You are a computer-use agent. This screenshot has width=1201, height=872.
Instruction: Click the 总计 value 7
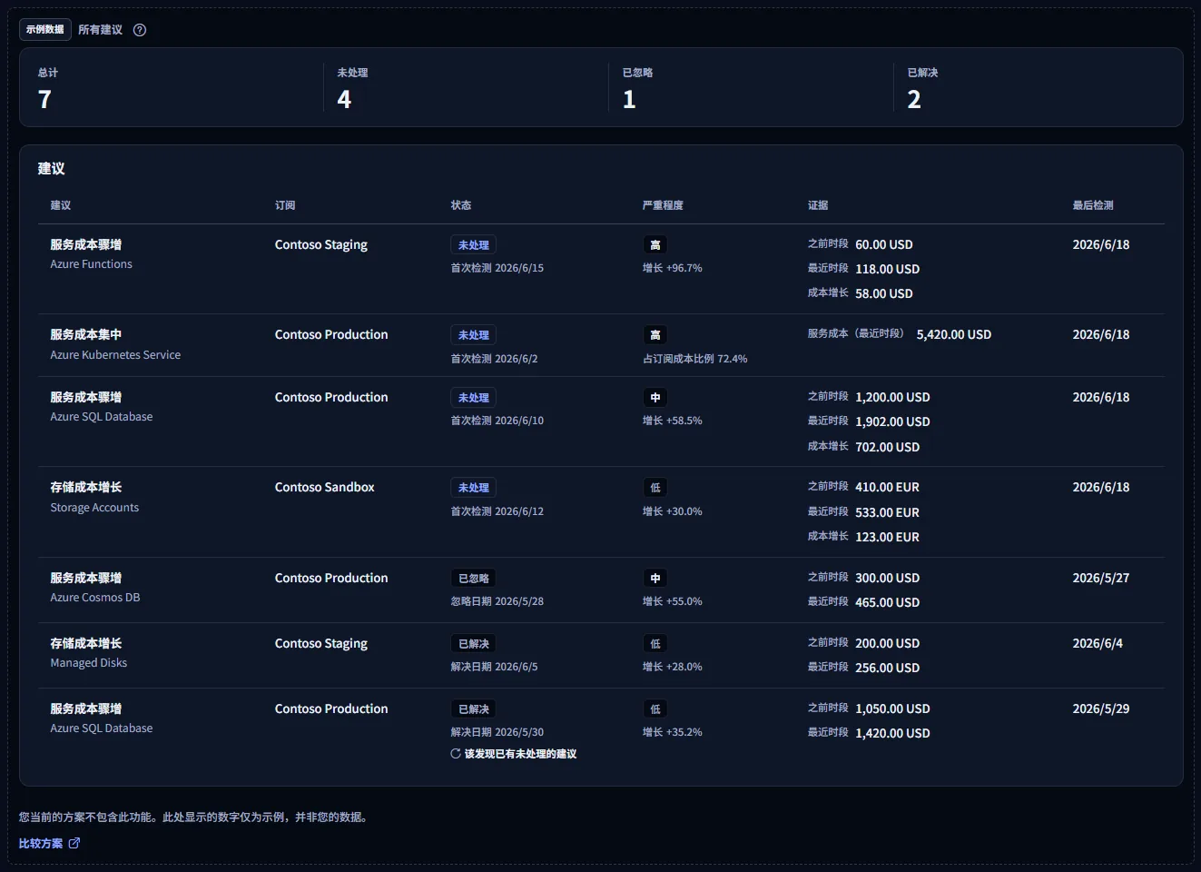click(44, 99)
